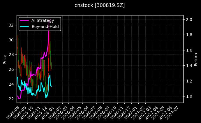This screenshot has width=201, height=123.
Task: Click the magenta line swatch in legend
Action: click(x=24, y=20)
